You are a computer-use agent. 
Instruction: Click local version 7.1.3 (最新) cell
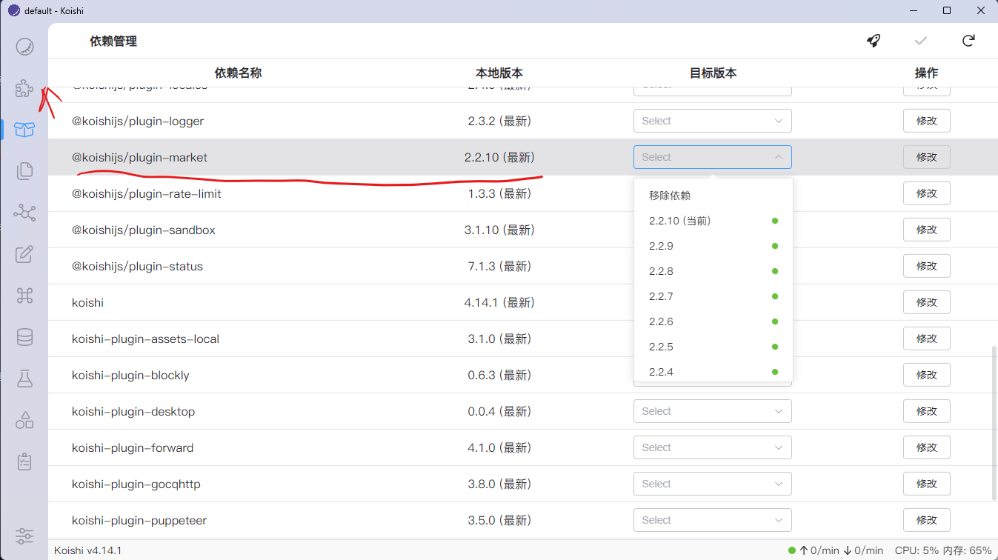coord(499,266)
